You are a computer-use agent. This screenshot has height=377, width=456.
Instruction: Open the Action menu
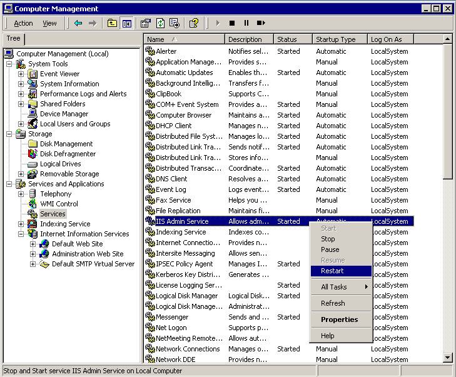pos(23,23)
